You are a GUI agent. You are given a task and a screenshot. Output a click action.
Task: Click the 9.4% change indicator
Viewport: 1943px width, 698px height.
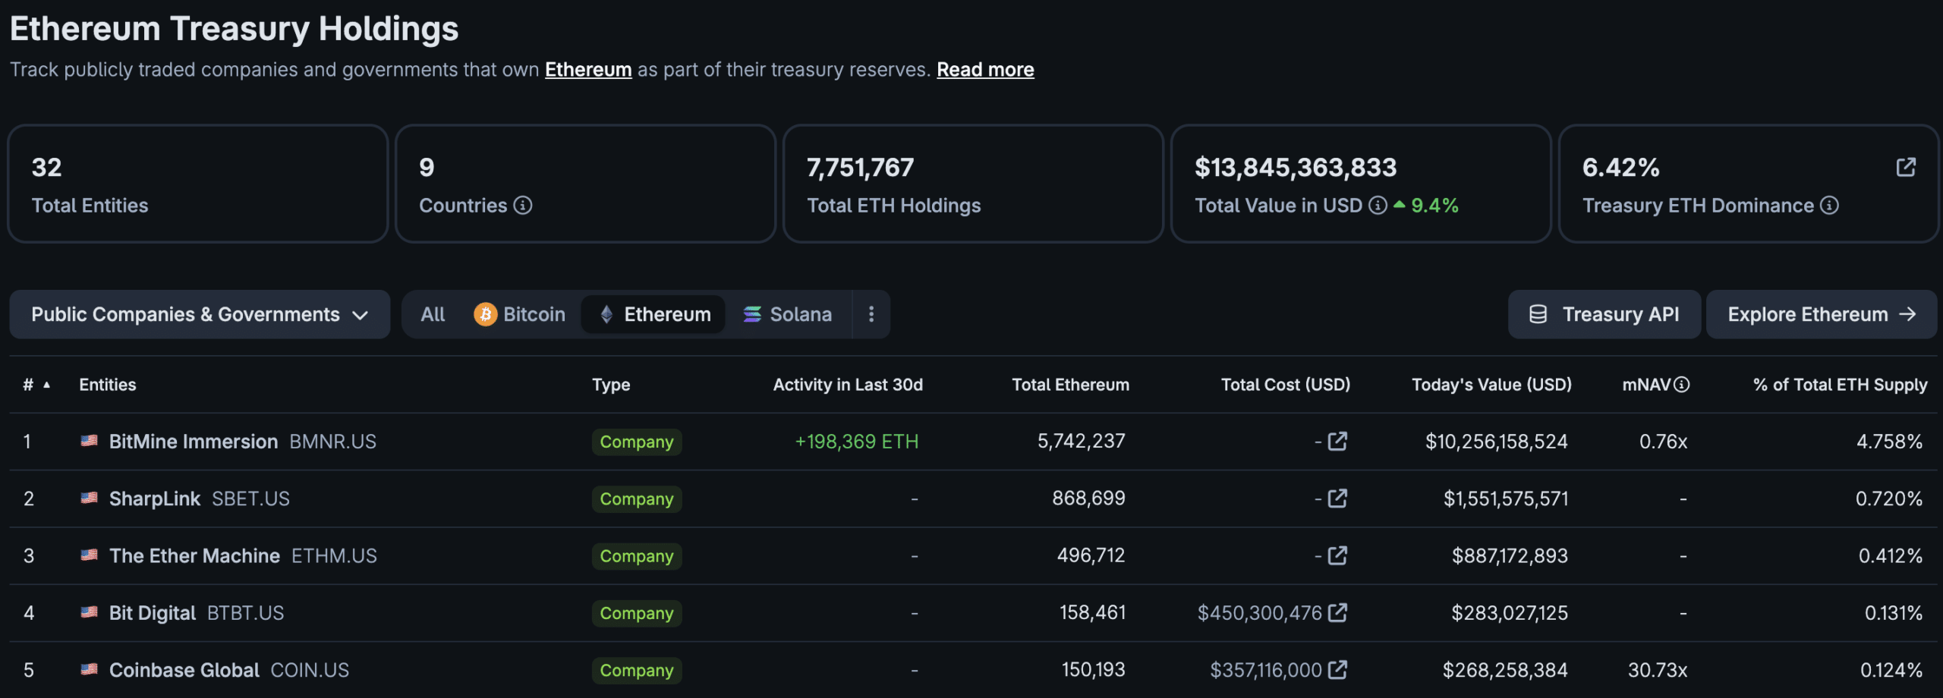point(1426,206)
